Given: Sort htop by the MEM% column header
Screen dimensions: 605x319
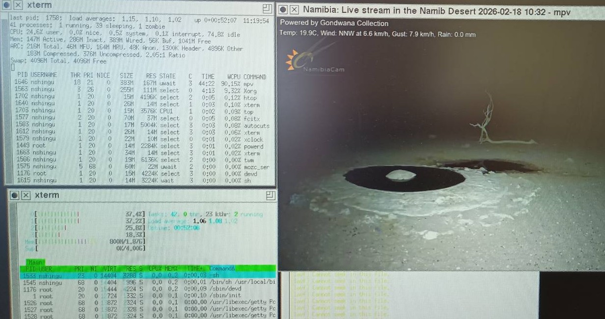Looking at the screenshot, I should coord(172,269).
